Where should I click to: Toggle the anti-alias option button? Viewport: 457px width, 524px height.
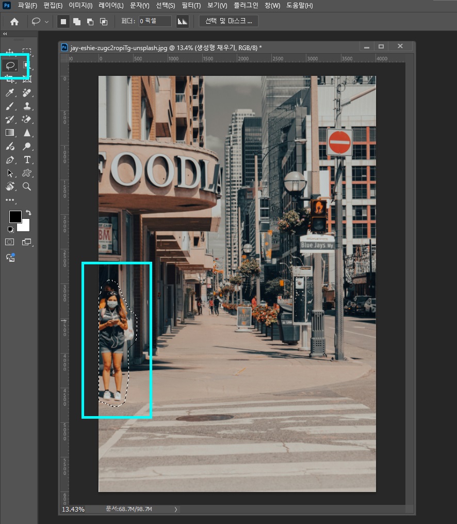[x=182, y=22]
